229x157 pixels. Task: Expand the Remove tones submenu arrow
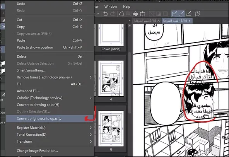coord(91,77)
